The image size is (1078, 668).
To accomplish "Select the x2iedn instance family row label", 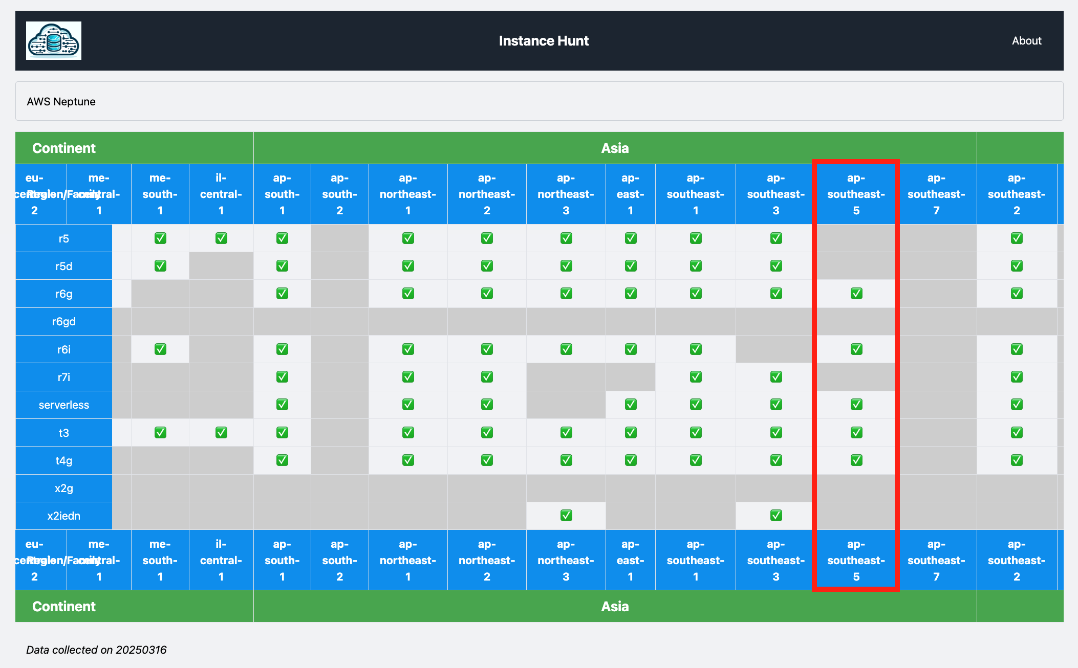I will click(64, 516).
